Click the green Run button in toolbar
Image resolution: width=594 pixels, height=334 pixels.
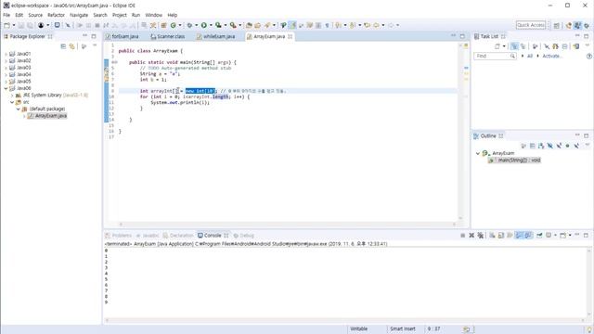pyautogui.click(x=204, y=25)
